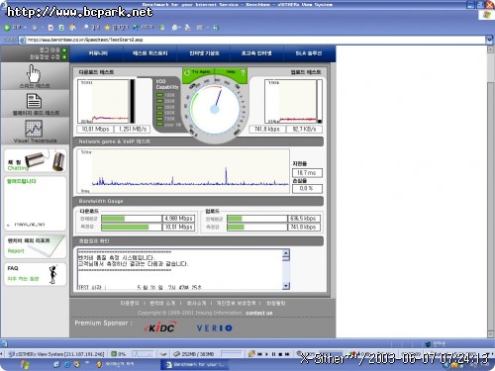This screenshot has width=495, height=371.
Task: Open the Test History navigation tab
Action: (150, 53)
